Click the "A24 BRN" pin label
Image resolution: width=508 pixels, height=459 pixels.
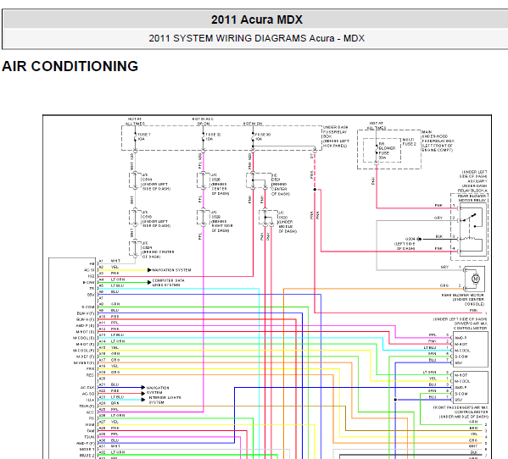click(x=109, y=403)
